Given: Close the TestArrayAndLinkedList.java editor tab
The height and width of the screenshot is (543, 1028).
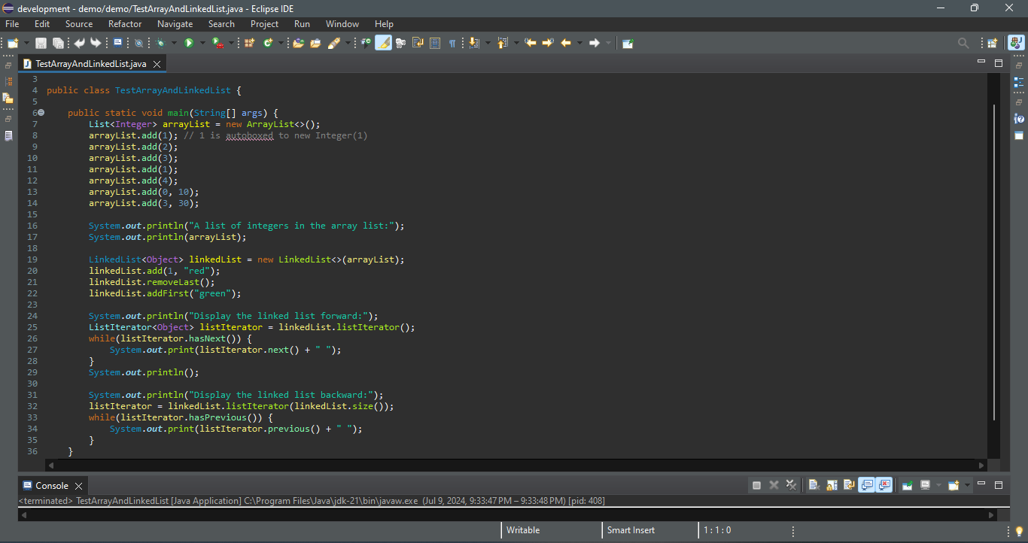Looking at the screenshot, I should click(157, 64).
